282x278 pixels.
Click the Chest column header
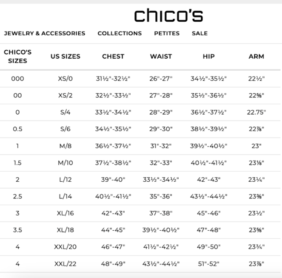pos(113,56)
